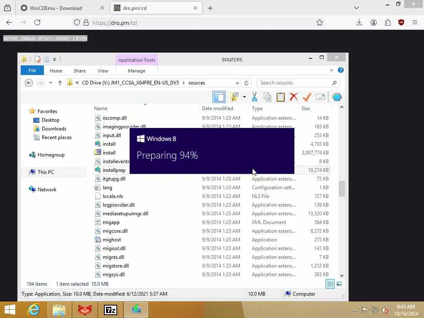Select the mediasetupuimgr.dll file
The image size is (424, 318).
coord(125,214)
